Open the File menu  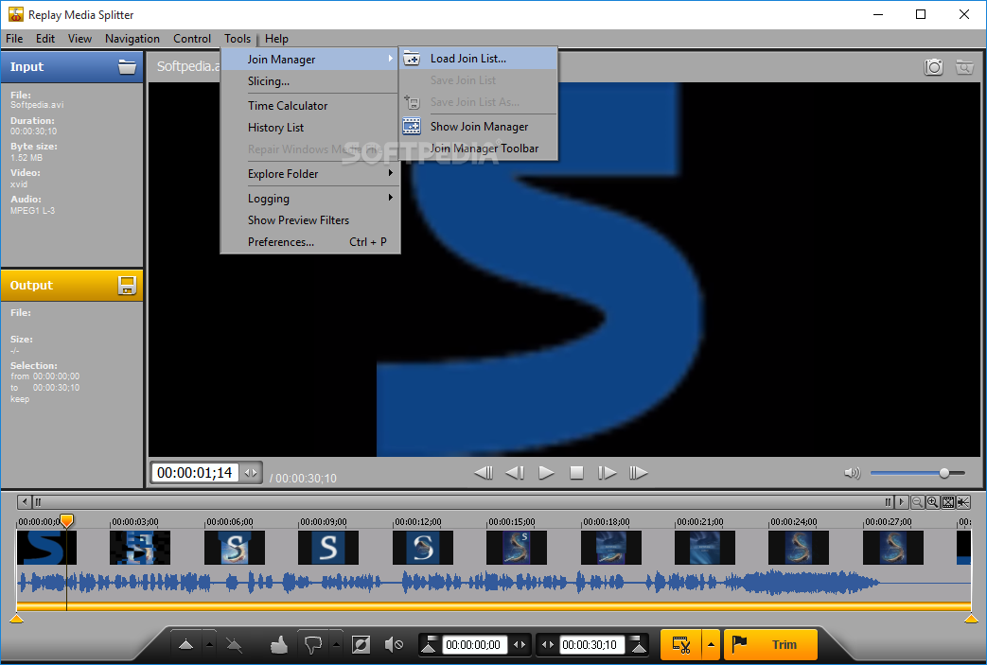click(x=14, y=39)
